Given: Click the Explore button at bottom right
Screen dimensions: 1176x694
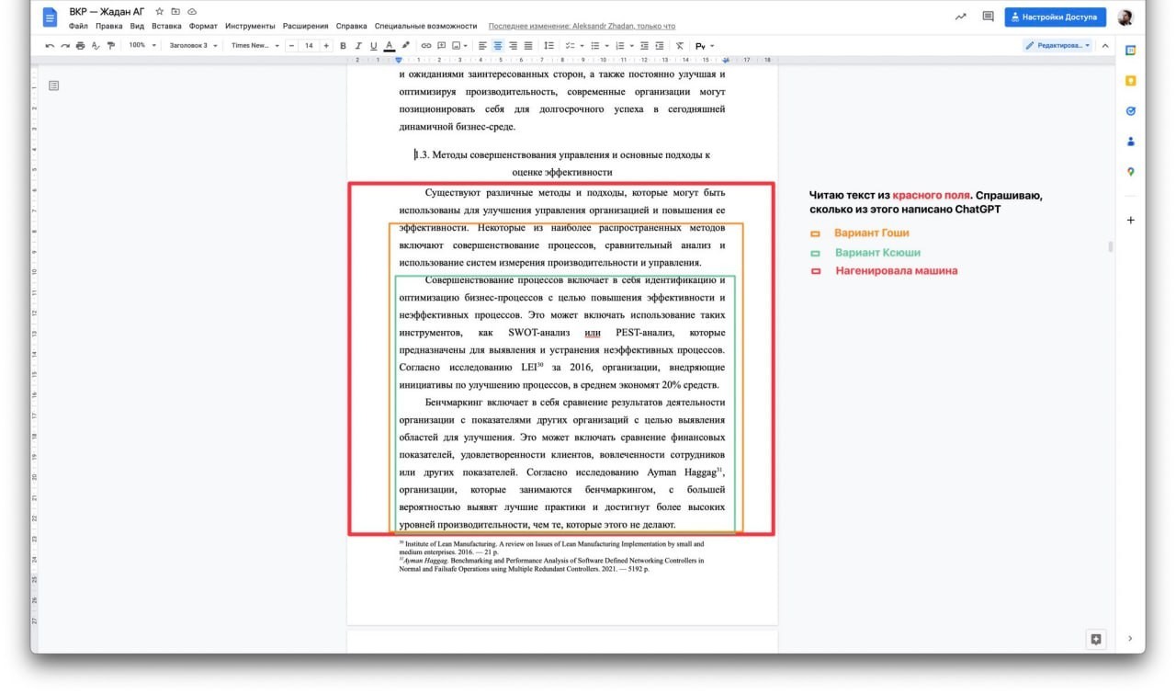Looking at the screenshot, I should pos(1096,639).
